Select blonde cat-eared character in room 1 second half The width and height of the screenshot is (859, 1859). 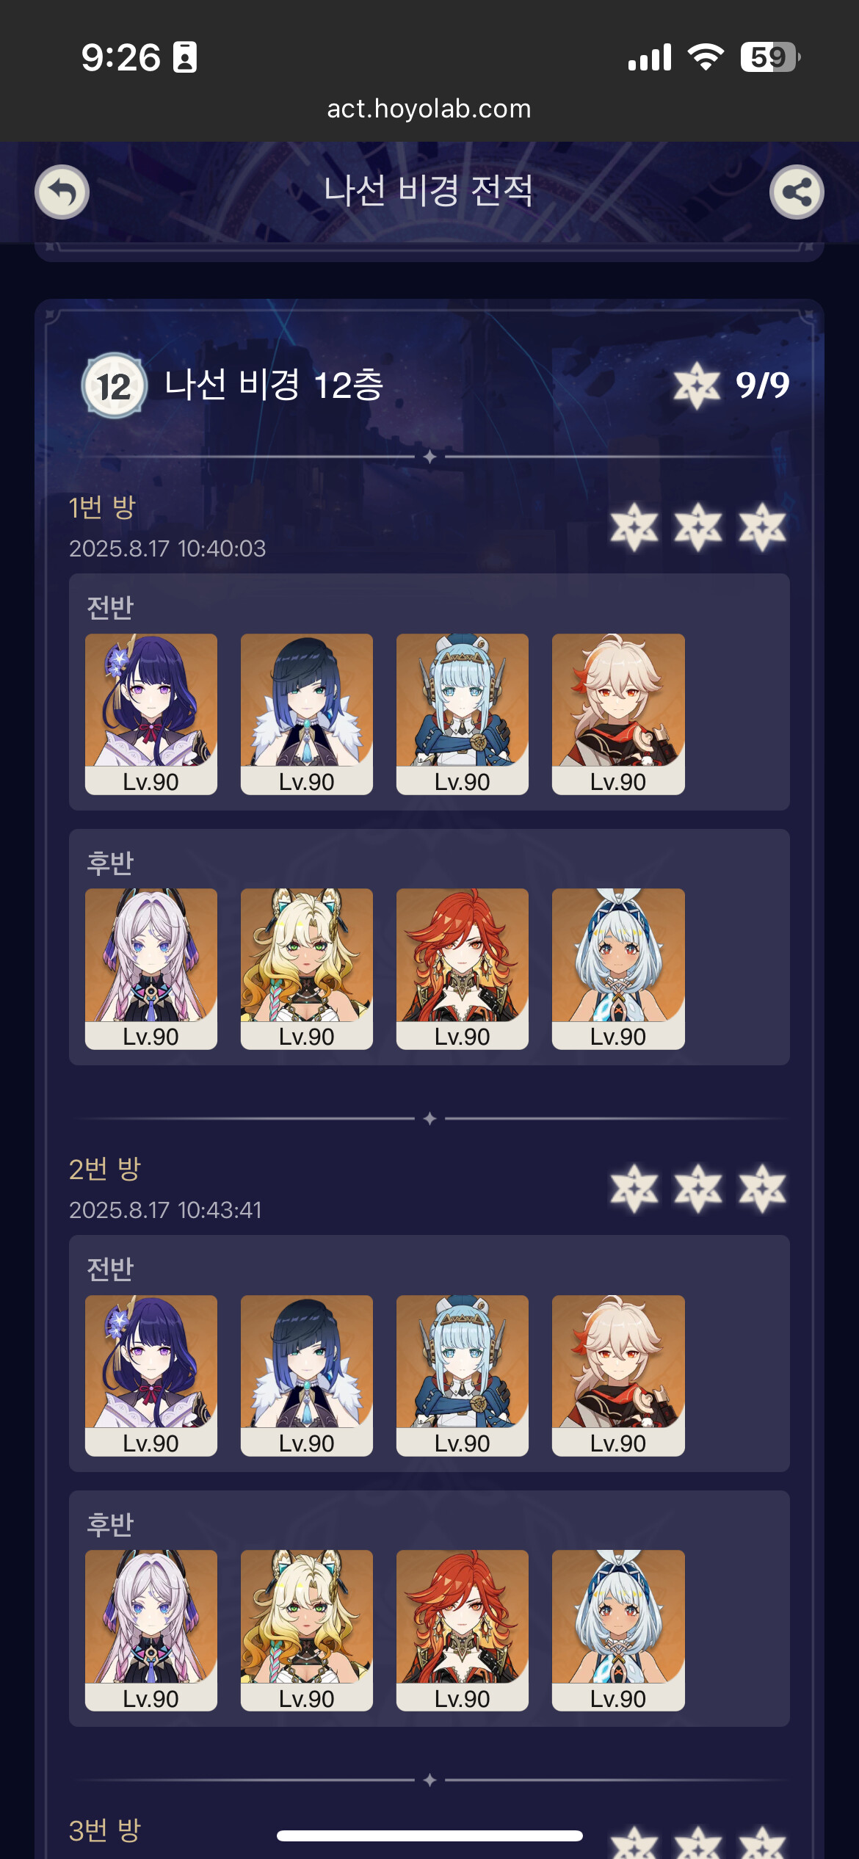(307, 968)
